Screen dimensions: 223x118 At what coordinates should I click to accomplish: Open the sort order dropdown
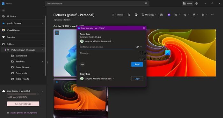pyautogui.click(x=186, y=15)
